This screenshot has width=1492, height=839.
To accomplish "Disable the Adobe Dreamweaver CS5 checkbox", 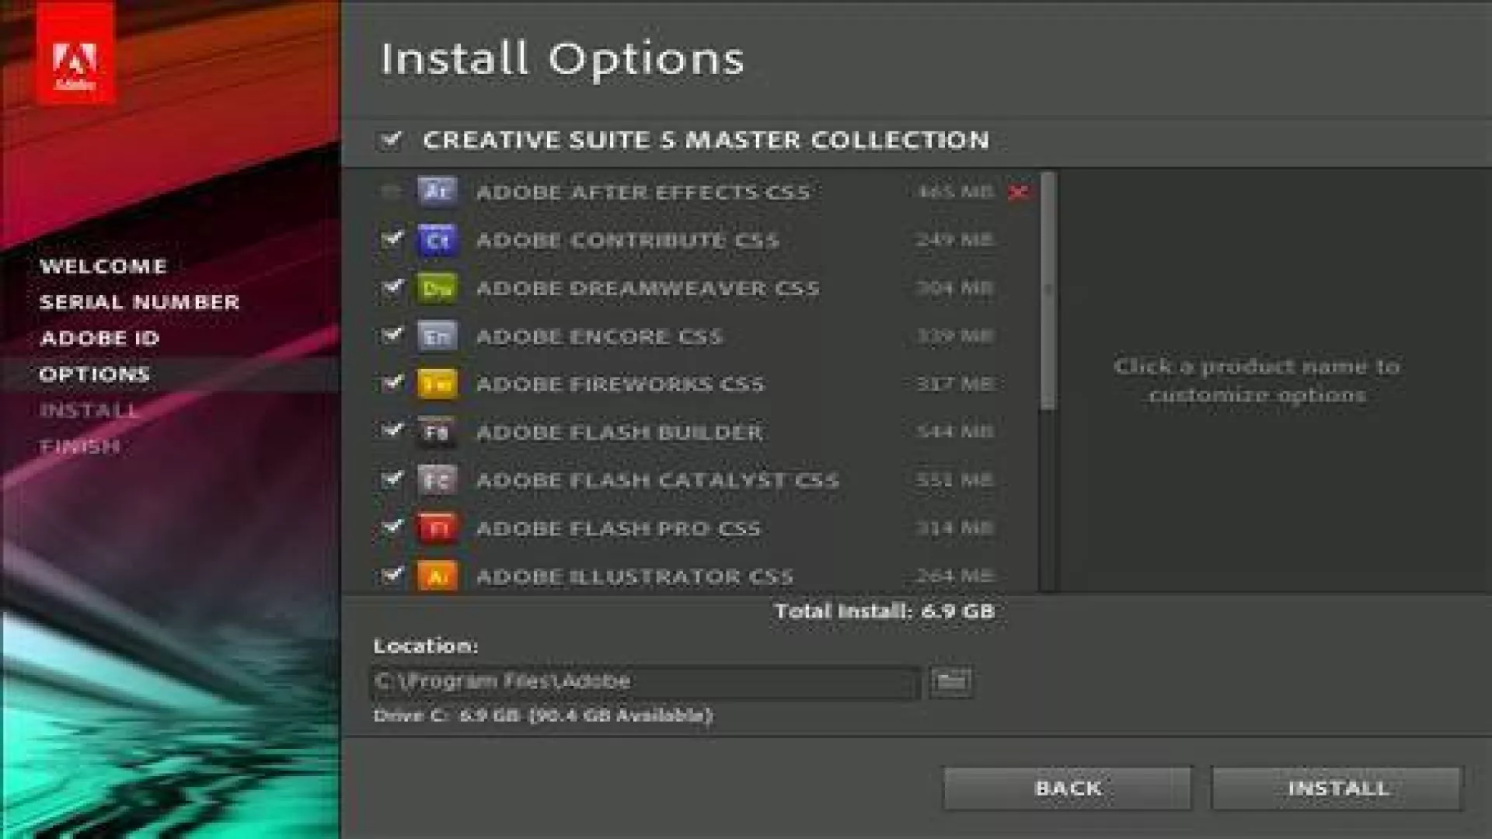I will click(392, 287).
